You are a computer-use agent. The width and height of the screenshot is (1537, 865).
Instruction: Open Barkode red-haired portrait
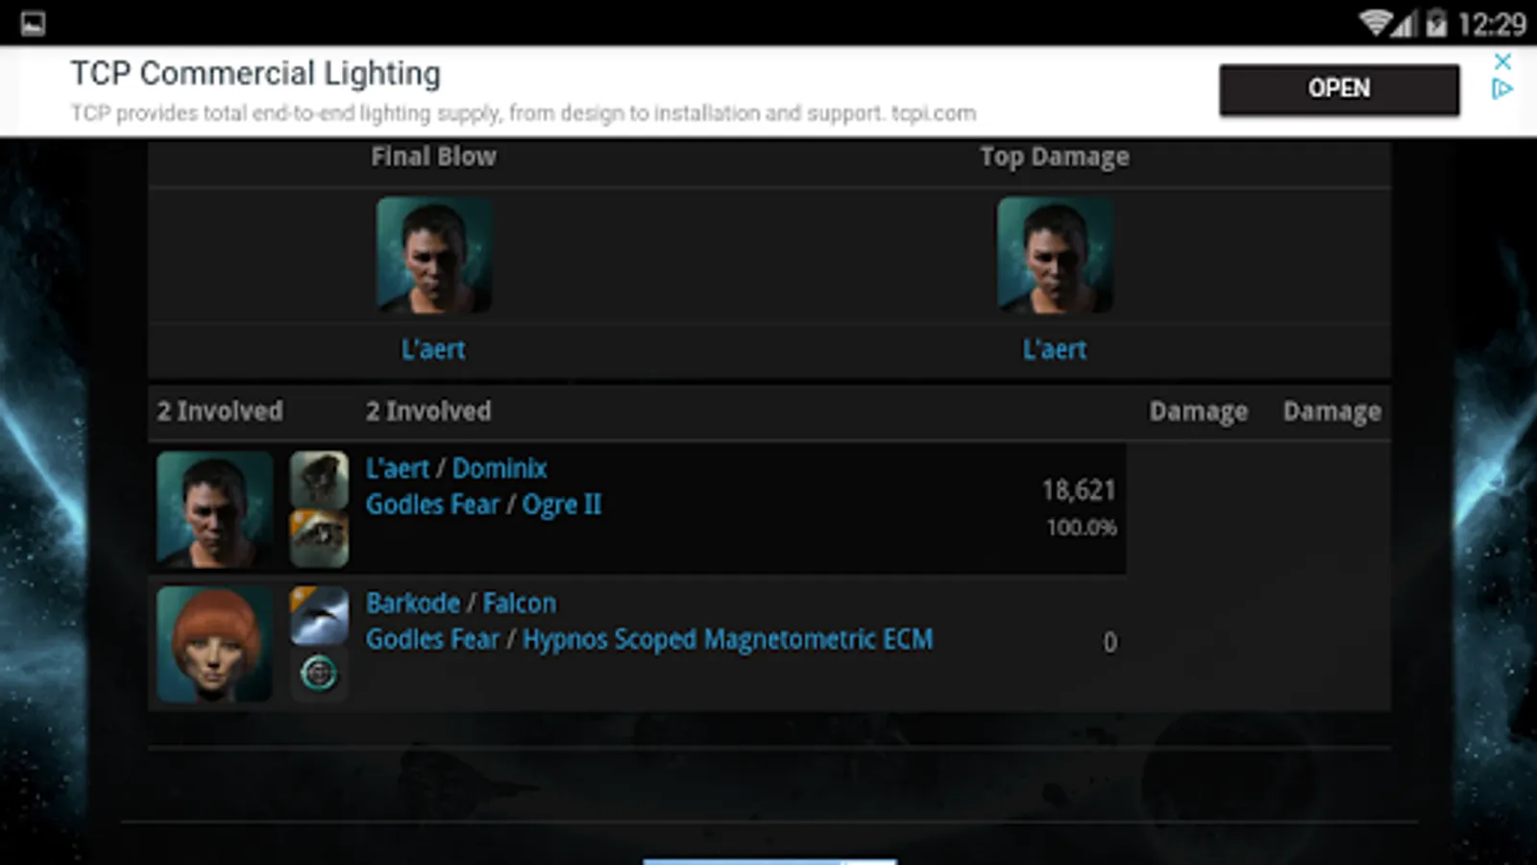coord(214,644)
